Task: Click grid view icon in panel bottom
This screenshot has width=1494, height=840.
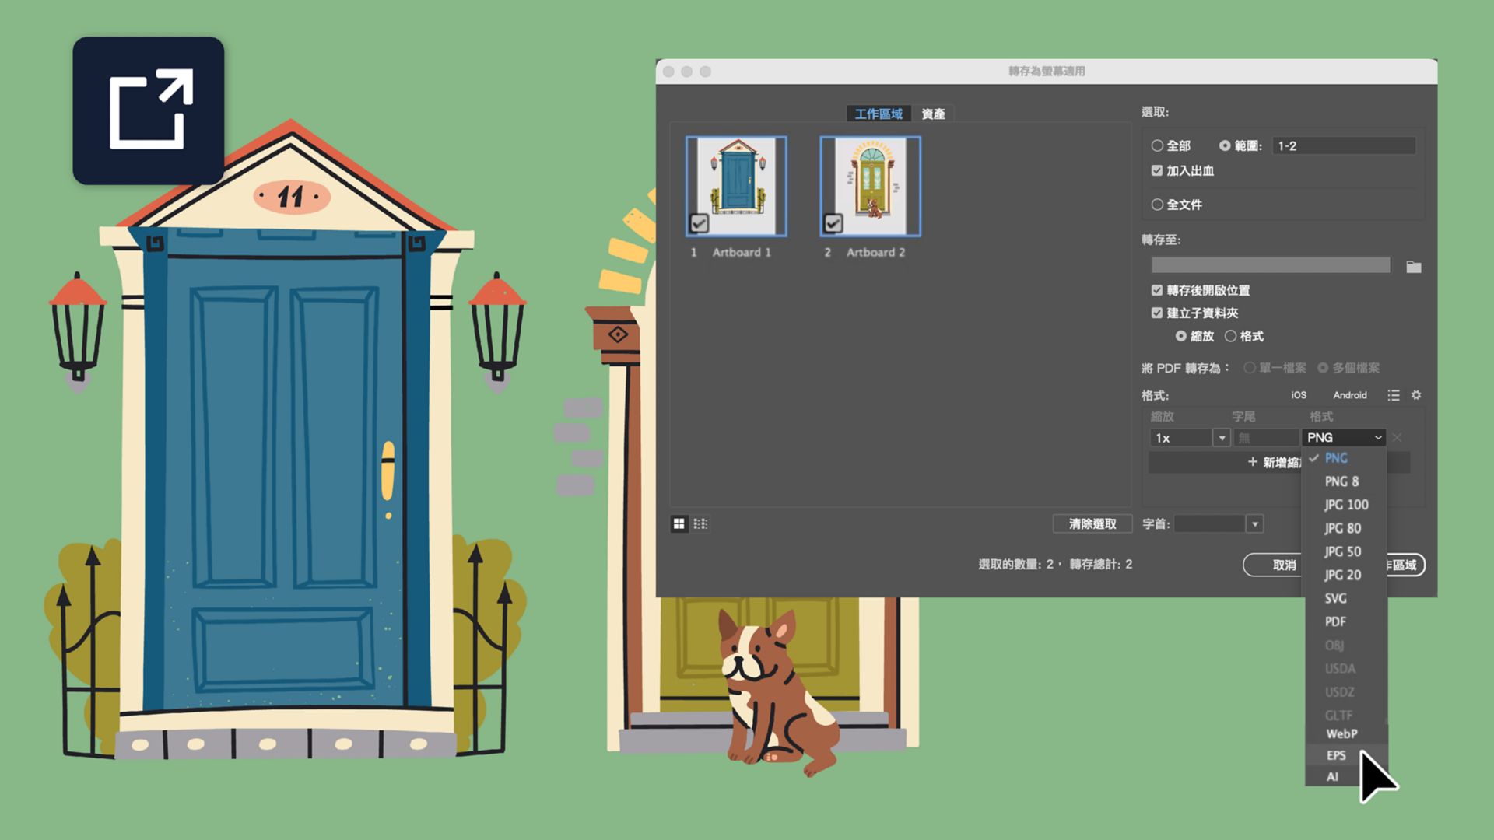Action: click(x=679, y=524)
